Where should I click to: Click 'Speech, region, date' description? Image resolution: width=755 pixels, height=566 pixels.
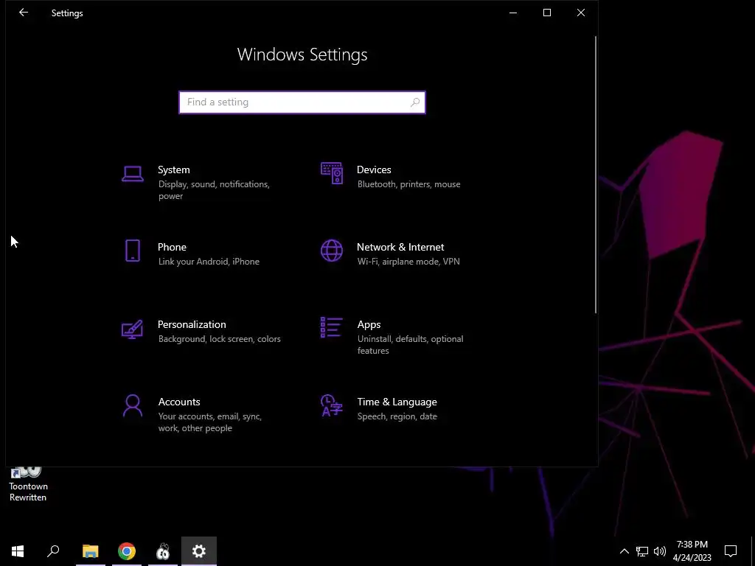pos(397,416)
